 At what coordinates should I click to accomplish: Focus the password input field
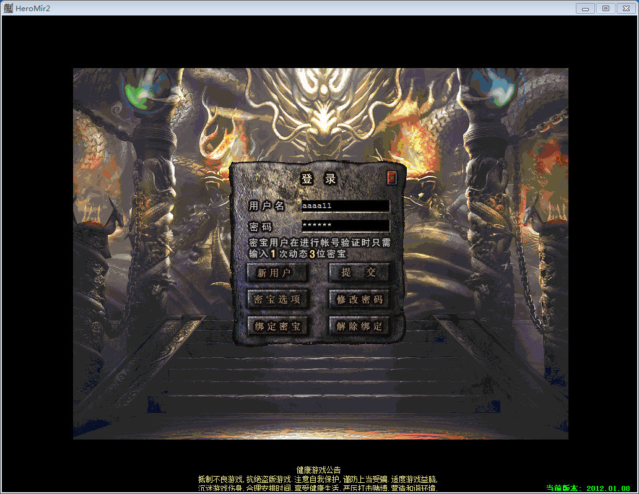[x=345, y=225]
